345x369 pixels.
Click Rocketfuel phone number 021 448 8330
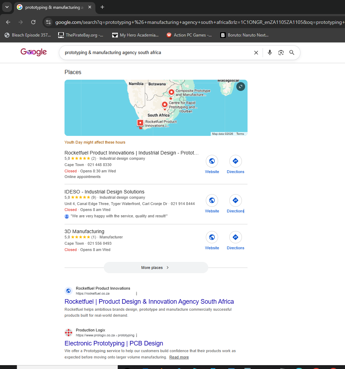click(100, 165)
